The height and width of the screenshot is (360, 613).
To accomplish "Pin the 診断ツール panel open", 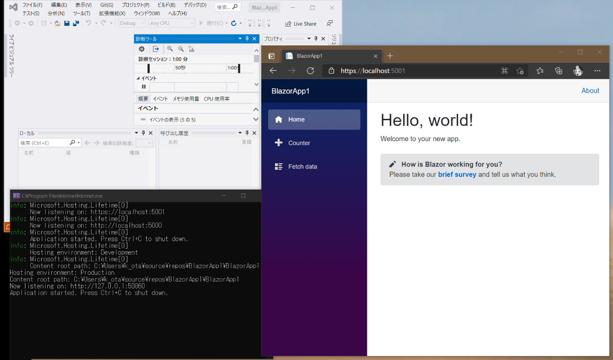I will (x=247, y=38).
